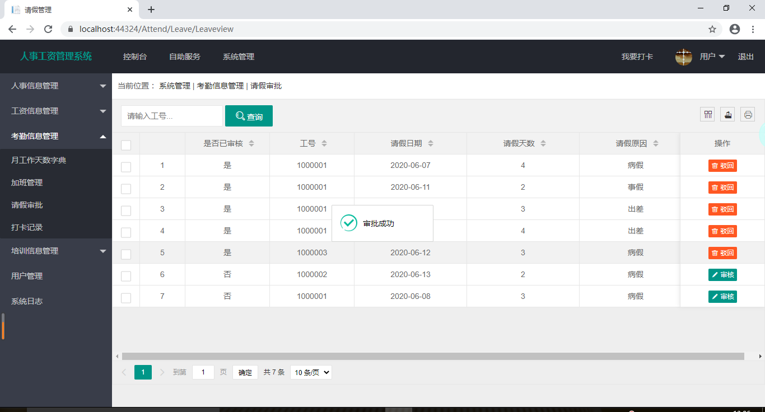Click the 我要打卡 link

tap(637, 57)
